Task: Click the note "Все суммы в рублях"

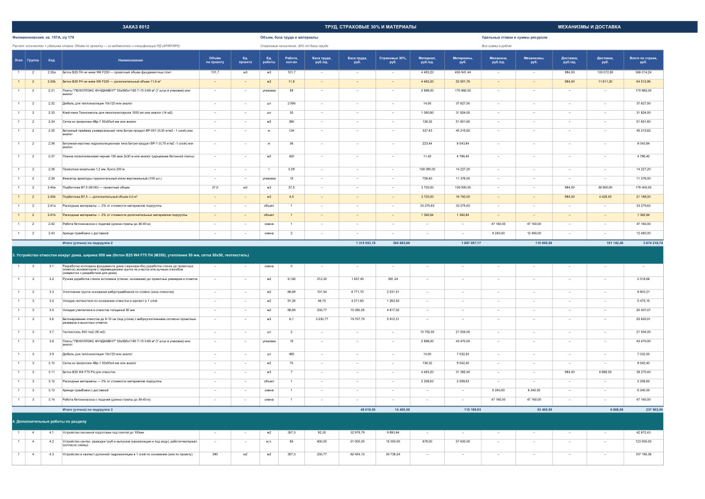Action: point(496,46)
